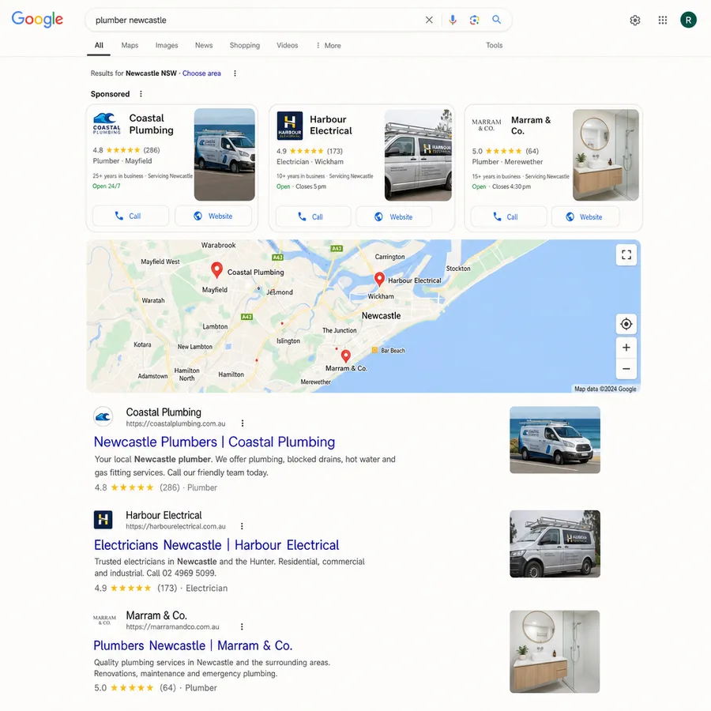Click Harbour Electrical H favicon in results
This screenshot has width=711, height=711.
[103, 520]
